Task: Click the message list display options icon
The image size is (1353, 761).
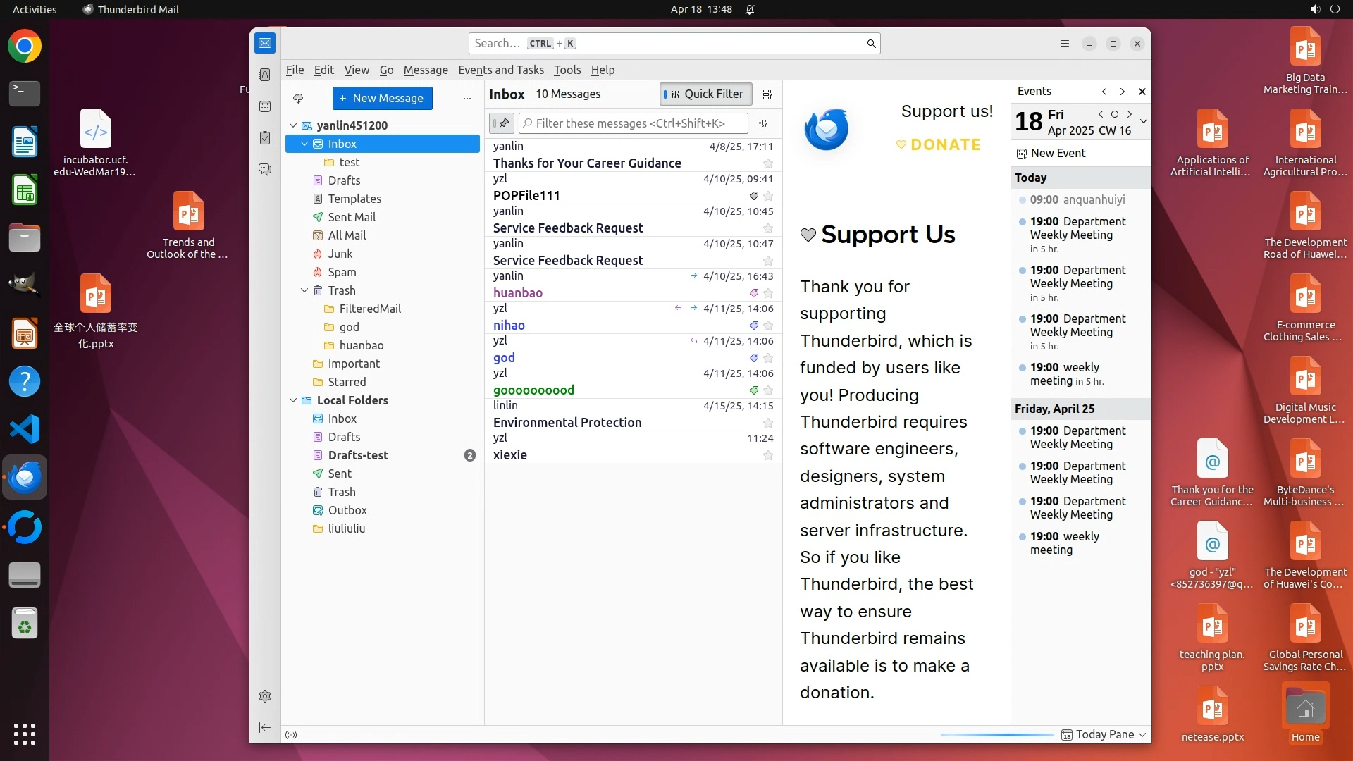Action: 767,94
